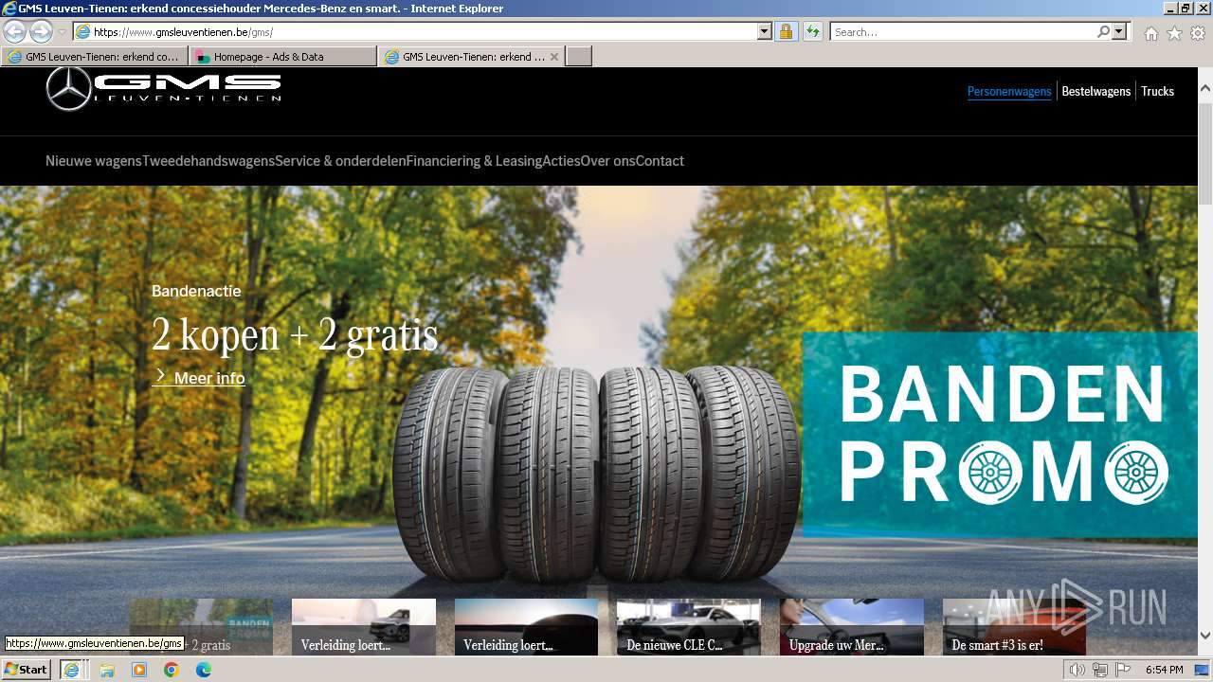Open Favorites star icon

(1174, 33)
